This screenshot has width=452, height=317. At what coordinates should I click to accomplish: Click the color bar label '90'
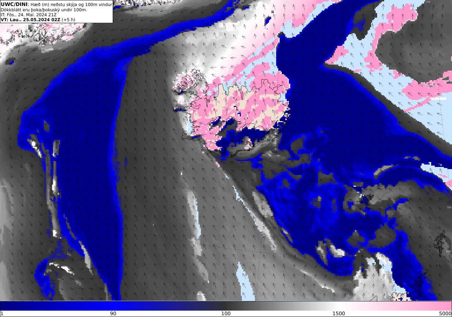(x=113, y=313)
